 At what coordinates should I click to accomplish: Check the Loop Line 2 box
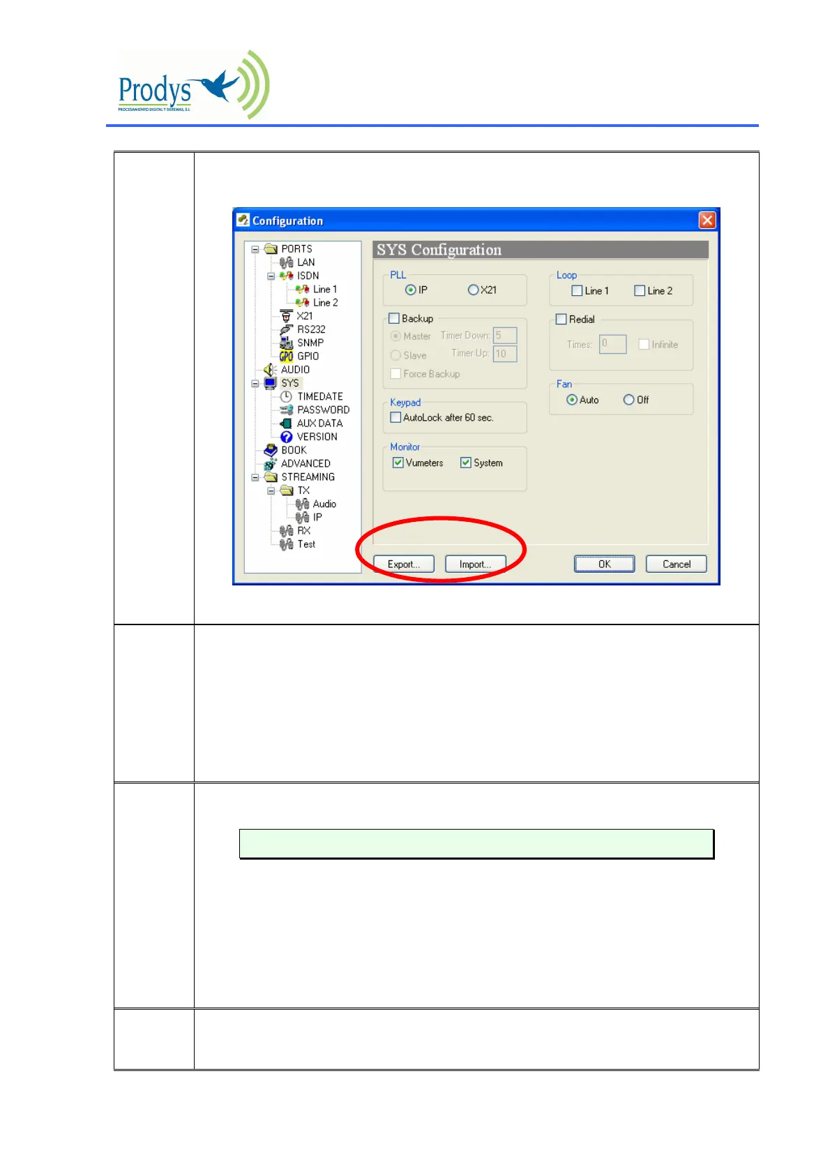pos(640,291)
